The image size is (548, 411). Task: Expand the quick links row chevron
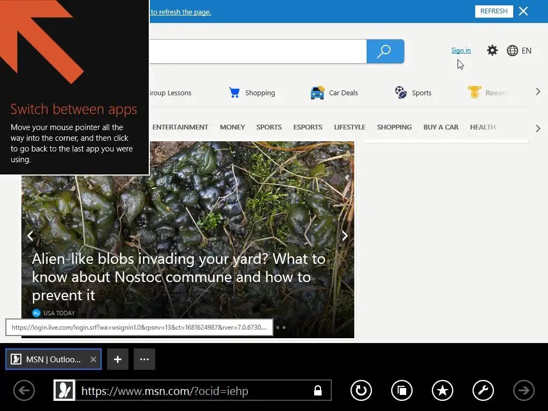538,92
